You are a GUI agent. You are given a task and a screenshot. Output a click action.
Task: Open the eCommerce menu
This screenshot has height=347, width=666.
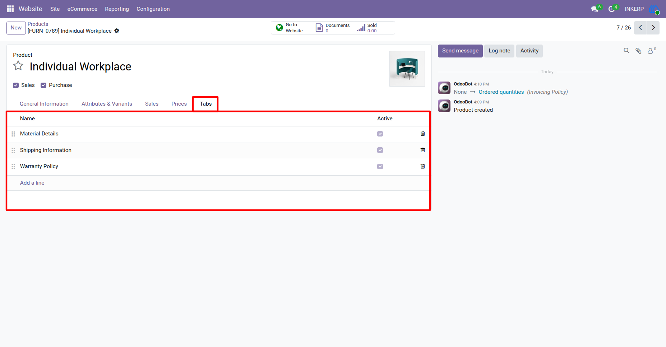[82, 9]
